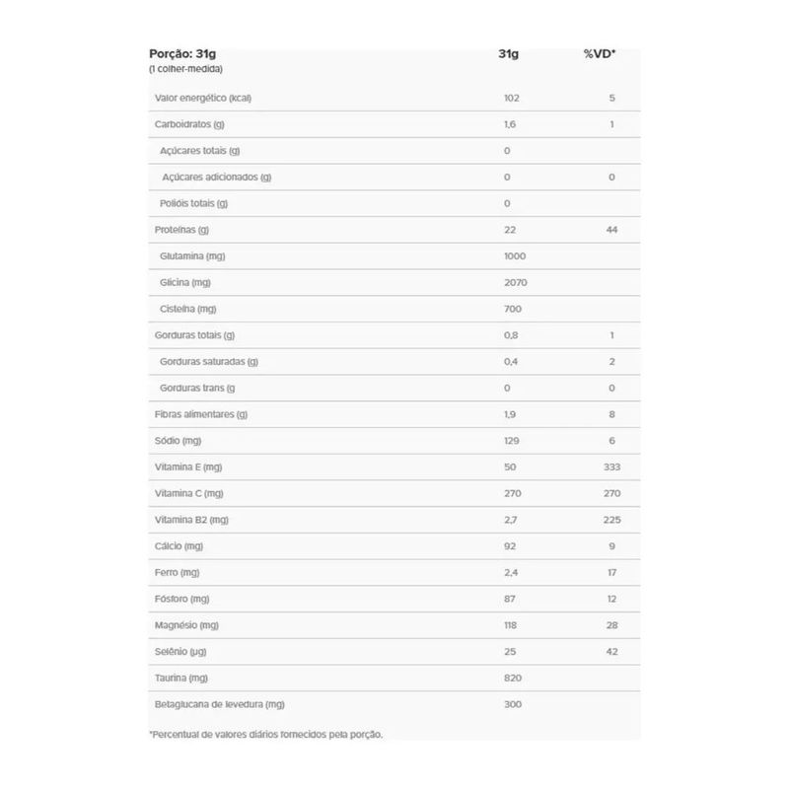Image resolution: width=789 pixels, height=789 pixels.
Task: Click the Cisteína value 700
Action: (x=513, y=309)
